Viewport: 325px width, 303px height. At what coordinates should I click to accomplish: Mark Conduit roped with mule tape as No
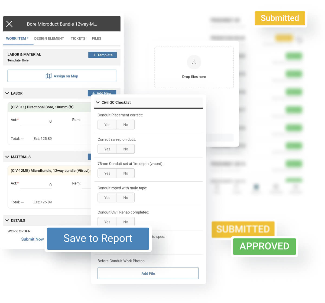[125, 197]
